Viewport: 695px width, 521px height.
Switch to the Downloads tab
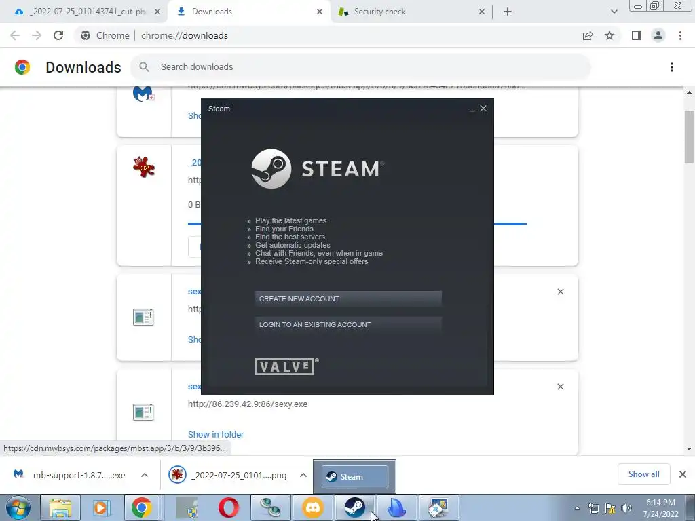coord(248,12)
